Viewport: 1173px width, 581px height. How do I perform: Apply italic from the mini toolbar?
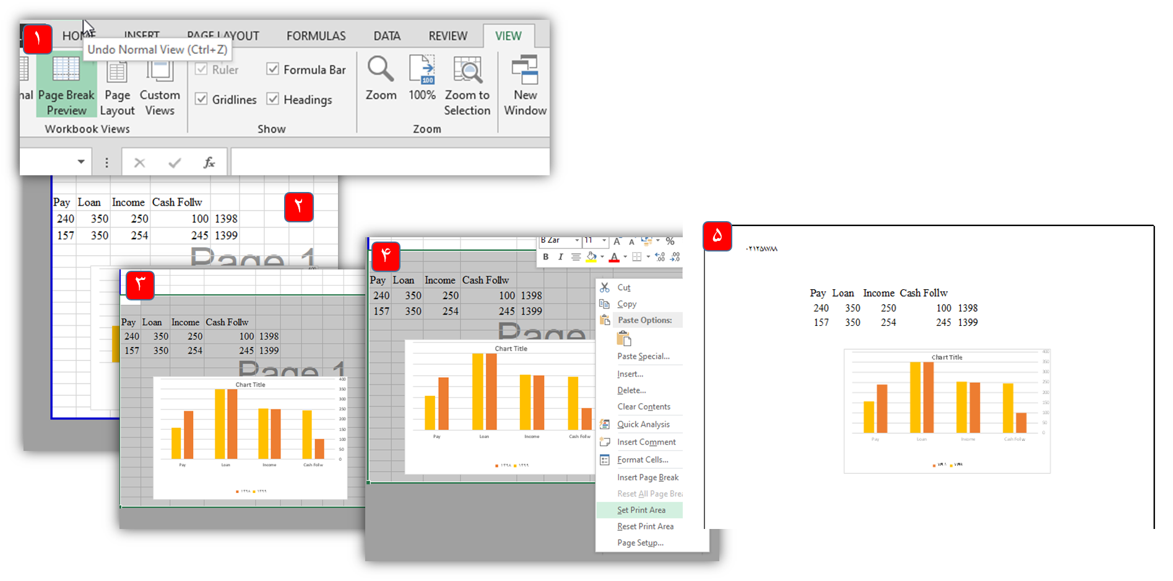pos(560,257)
